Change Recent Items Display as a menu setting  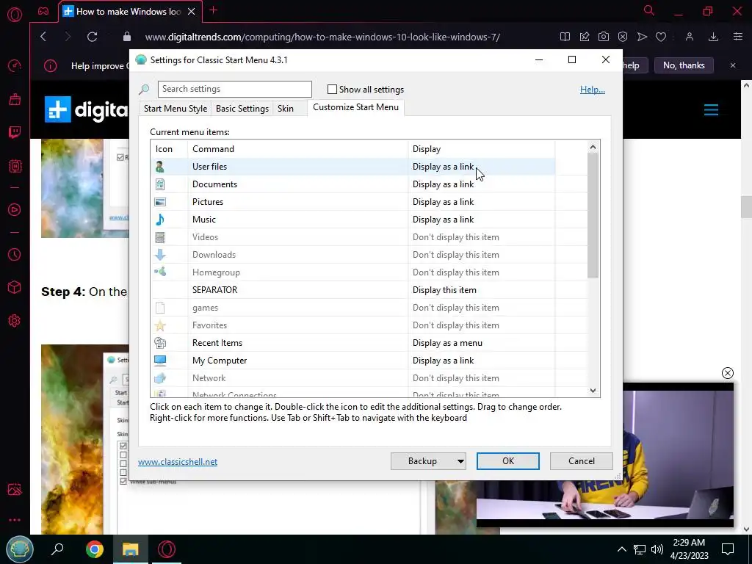(x=447, y=343)
